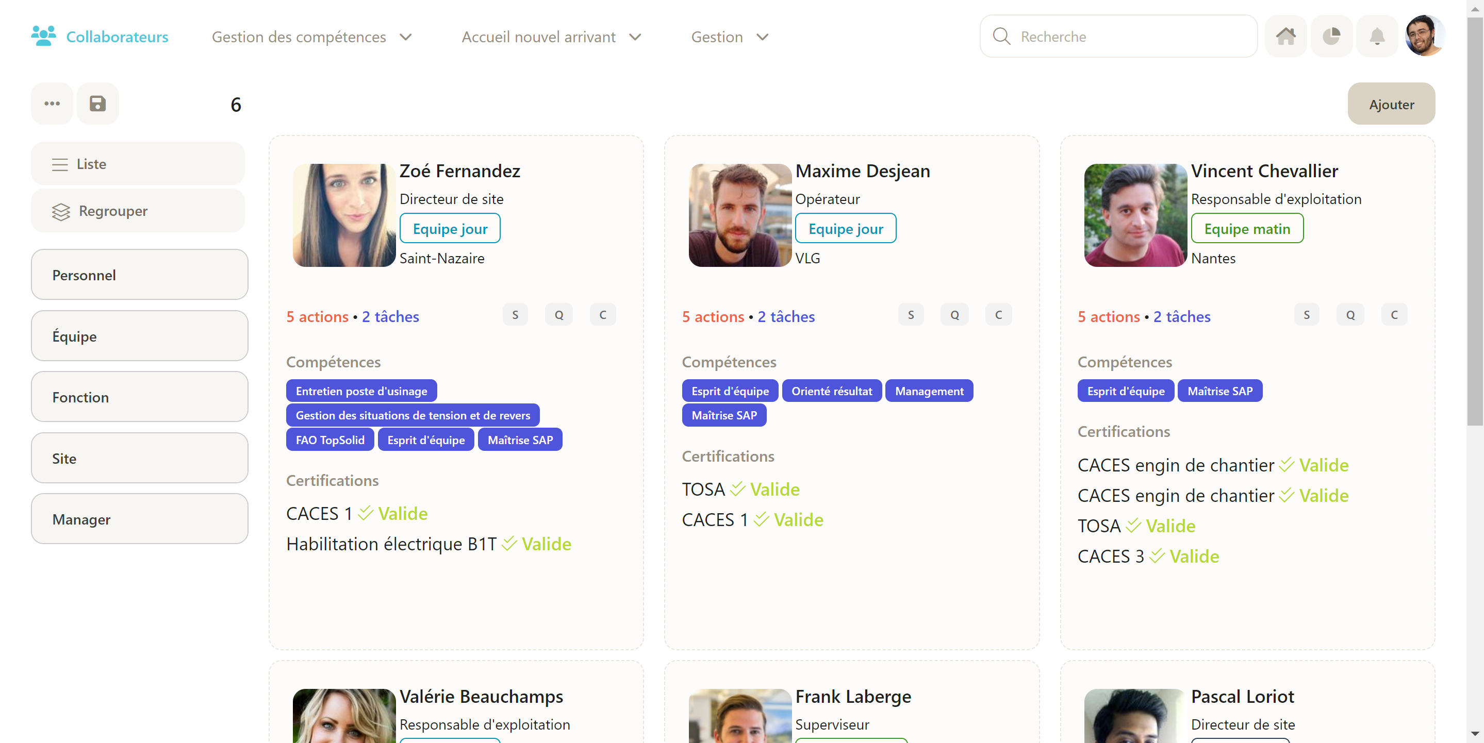1484x743 pixels.
Task: Open Vincent Chevallier's 5 actions link
Action: click(x=1109, y=316)
